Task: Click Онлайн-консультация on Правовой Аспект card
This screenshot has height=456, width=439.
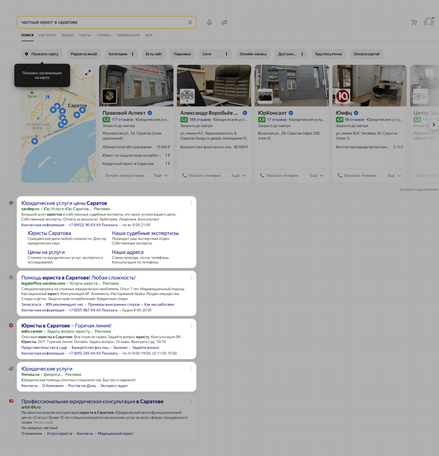Action: (x=125, y=175)
